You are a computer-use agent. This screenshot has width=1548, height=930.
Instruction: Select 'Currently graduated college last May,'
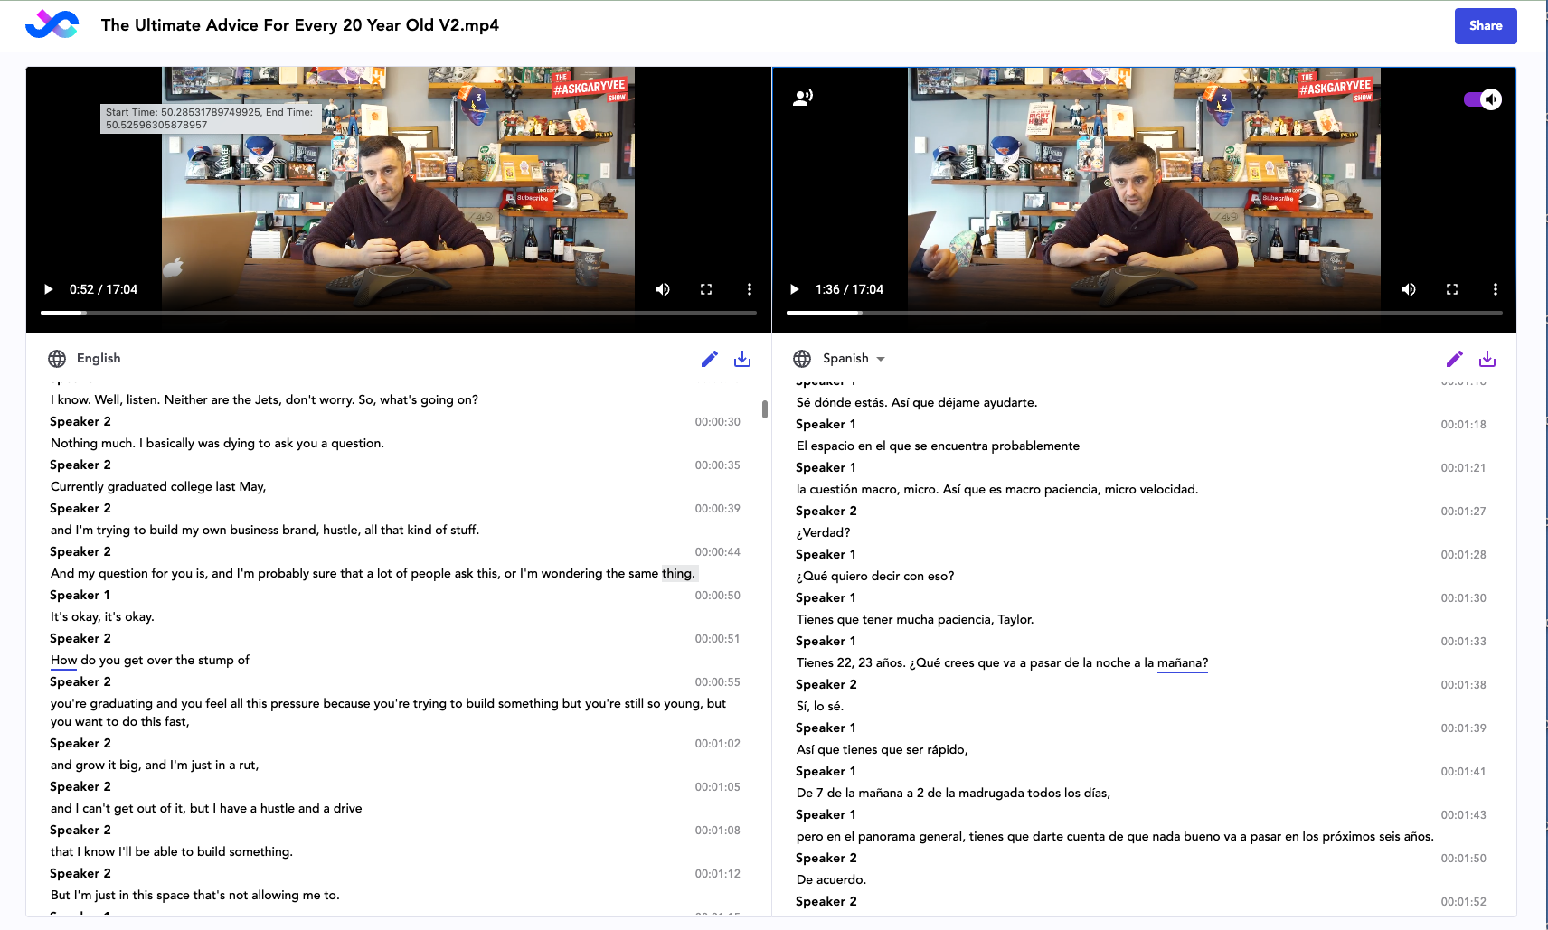tap(158, 486)
